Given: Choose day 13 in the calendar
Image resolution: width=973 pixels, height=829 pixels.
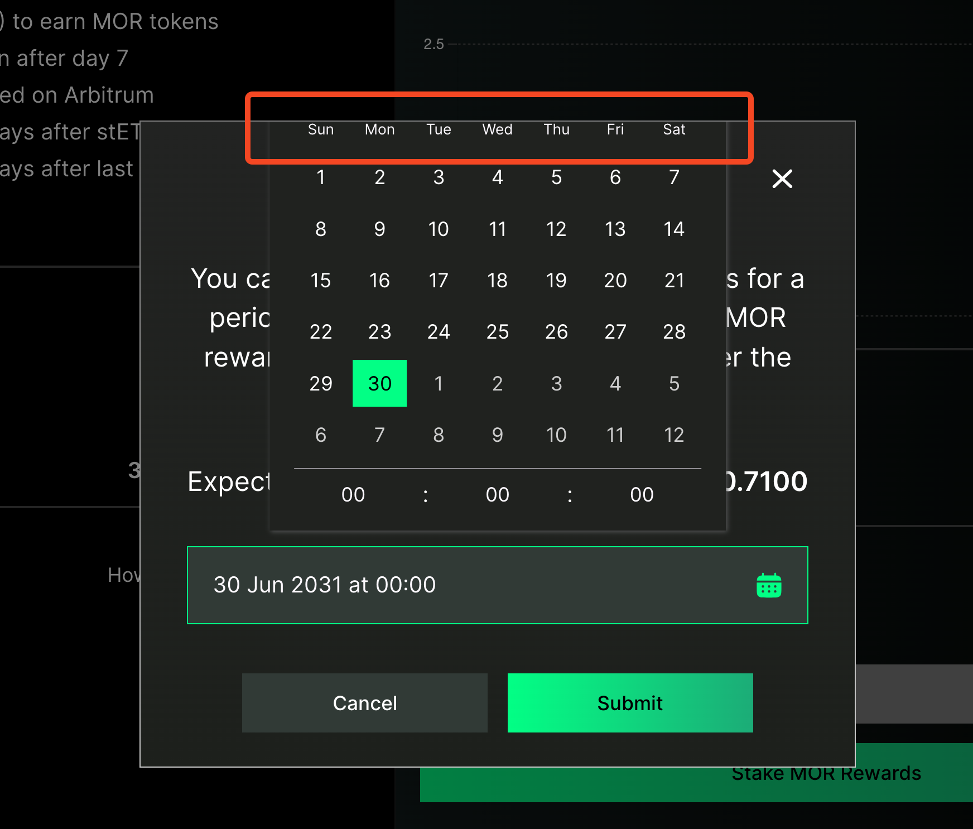Looking at the screenshot, I should (x=615, y=229).
